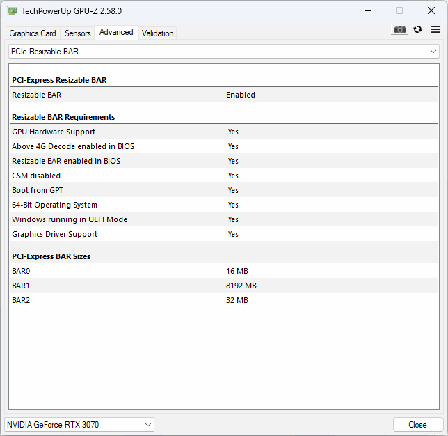Close the window with the X button

(x=431, y=11)
